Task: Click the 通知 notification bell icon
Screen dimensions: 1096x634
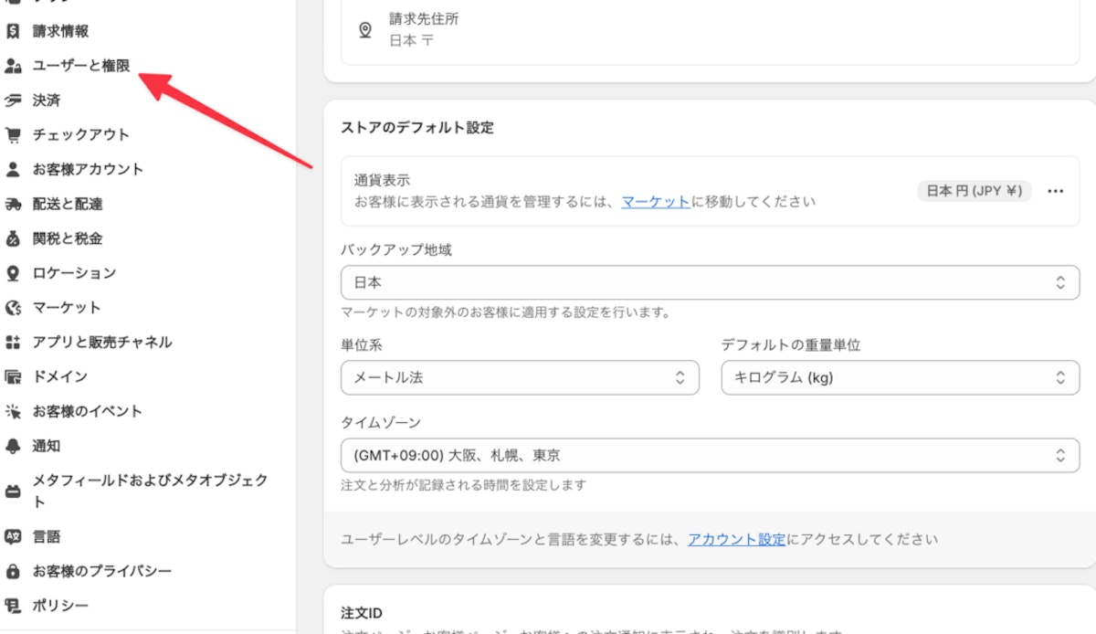Action: tap(13, 446)
